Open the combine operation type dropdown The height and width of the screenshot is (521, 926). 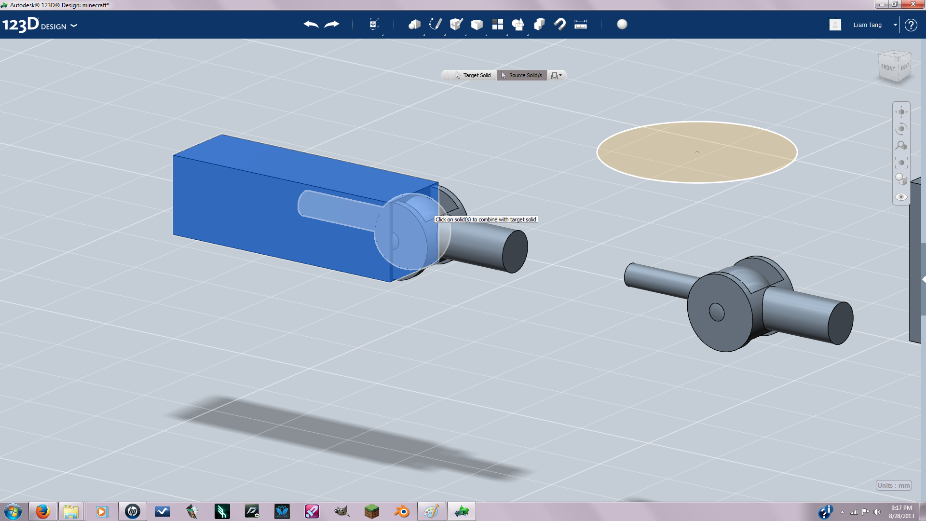(557, 75)
